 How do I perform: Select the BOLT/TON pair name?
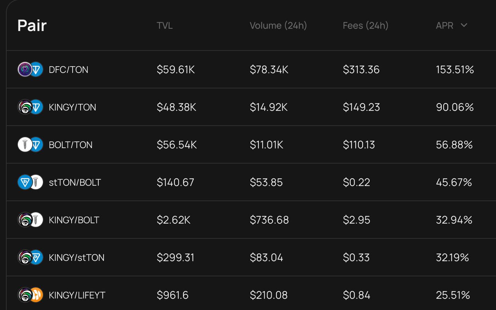[x=71, y=145]
